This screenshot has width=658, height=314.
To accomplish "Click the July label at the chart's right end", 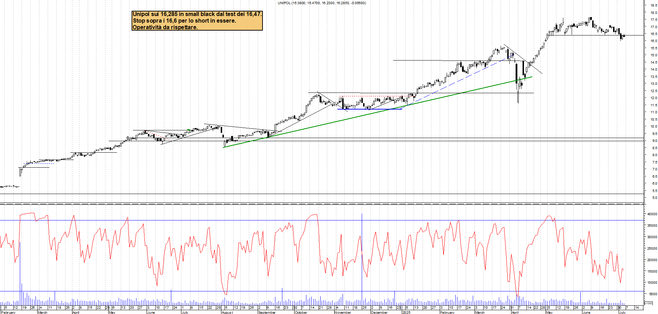I will tap(622, 312).
